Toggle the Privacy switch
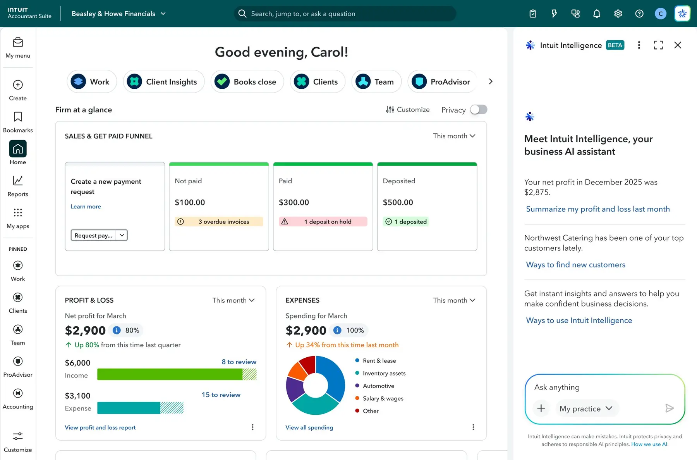Viewport: 697px width, 460px height. [x=479, y=110]
